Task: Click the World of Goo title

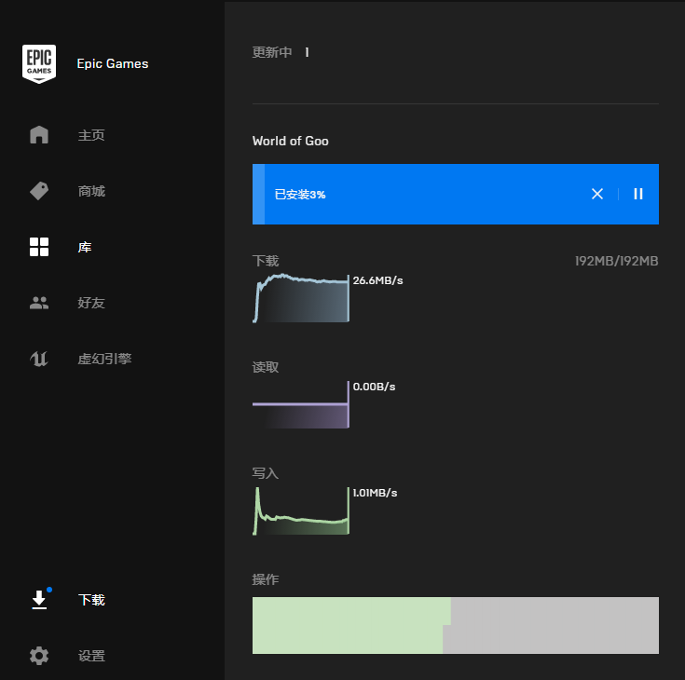Action: pyautogui.click(x=290, y=141)
